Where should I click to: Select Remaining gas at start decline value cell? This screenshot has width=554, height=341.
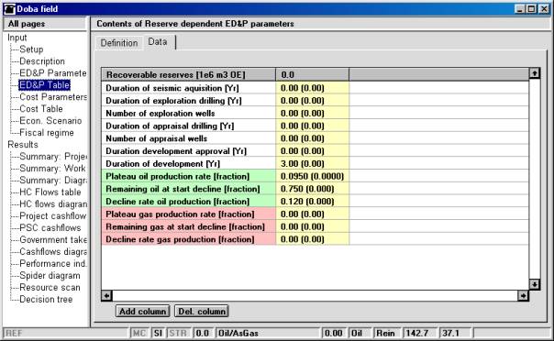pyautogui.click(x=313, y=227)
